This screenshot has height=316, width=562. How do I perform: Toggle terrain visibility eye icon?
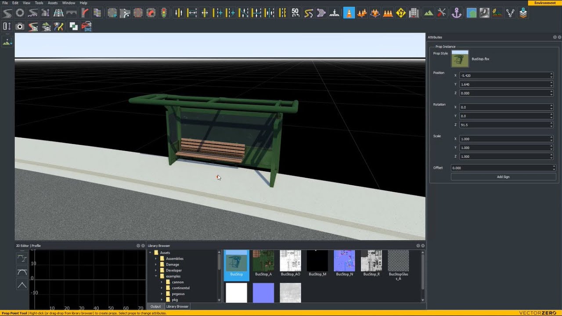pyautogui.click(x=47, y=27)
